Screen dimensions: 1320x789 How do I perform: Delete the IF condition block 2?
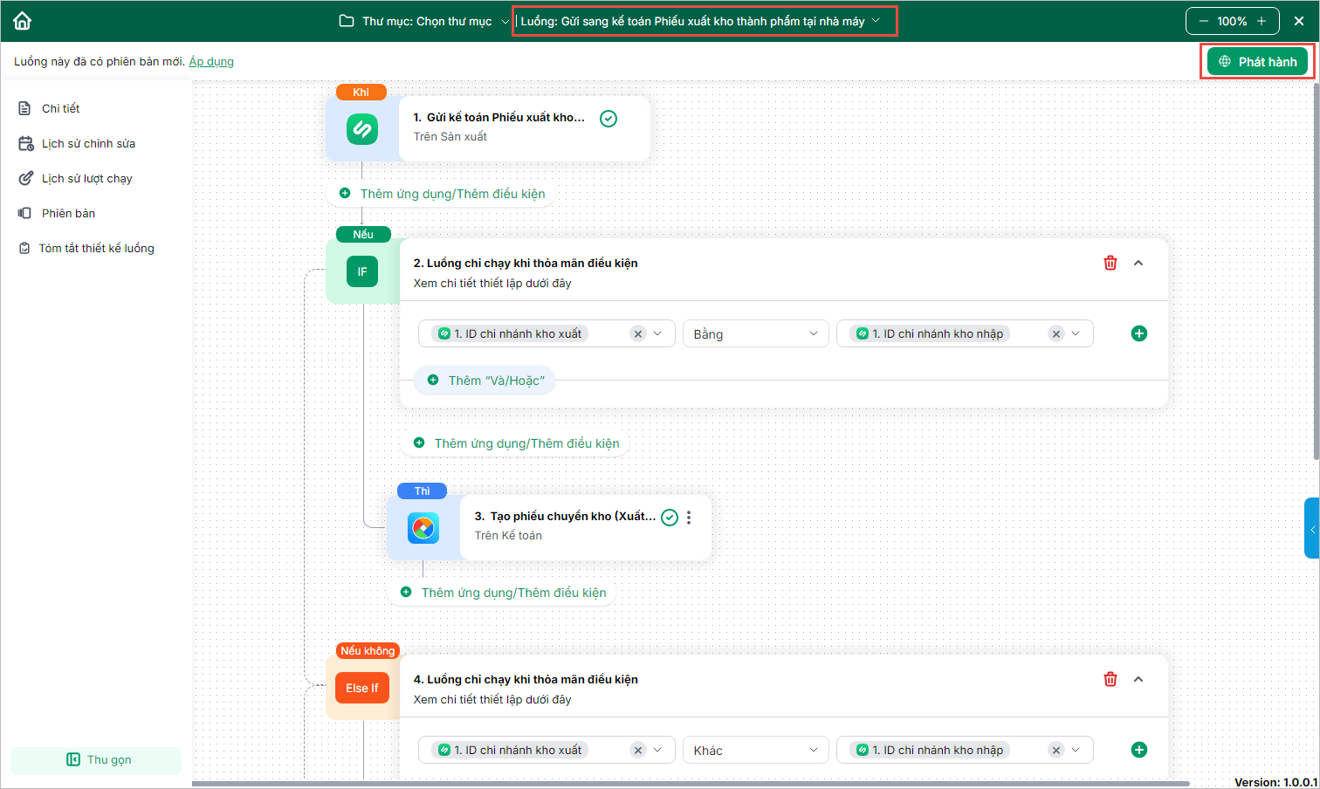point(1110,263)
